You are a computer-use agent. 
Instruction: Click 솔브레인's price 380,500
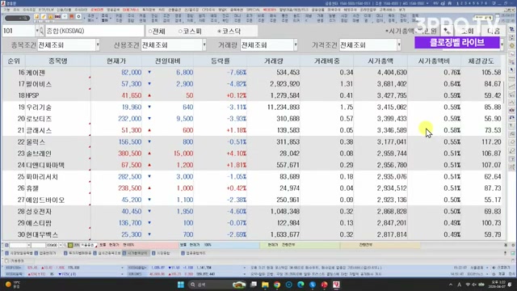pos(129,154)
